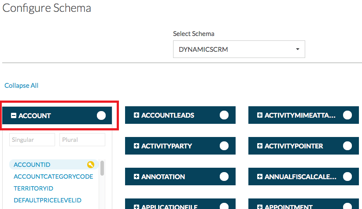Open the Select Schema dropdown
Viewport: 362px width, 209px height.
[239, 50]
